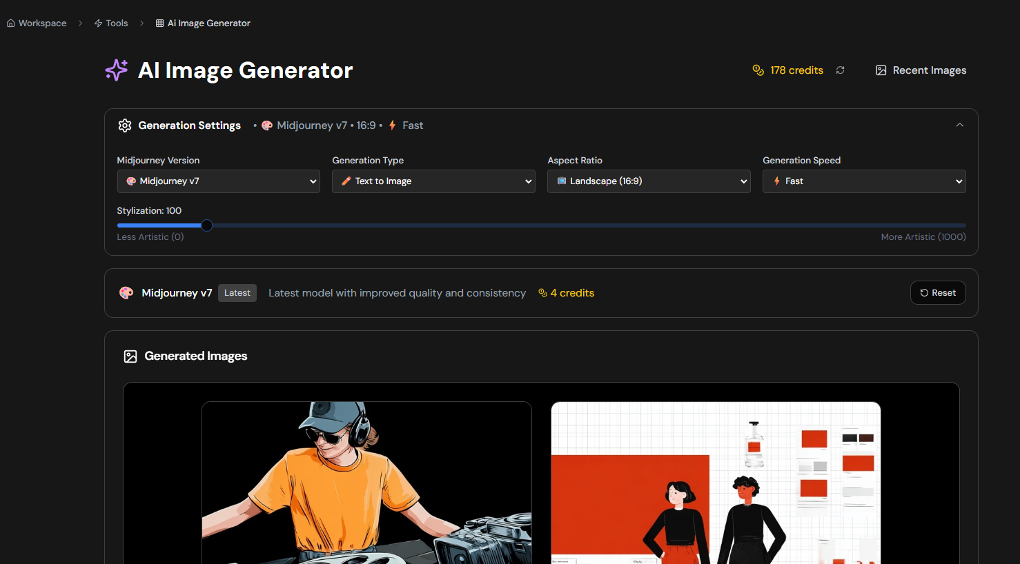This screenshot has width=1020, height=564.
Task: Open Recent Images
Action: 921,70
